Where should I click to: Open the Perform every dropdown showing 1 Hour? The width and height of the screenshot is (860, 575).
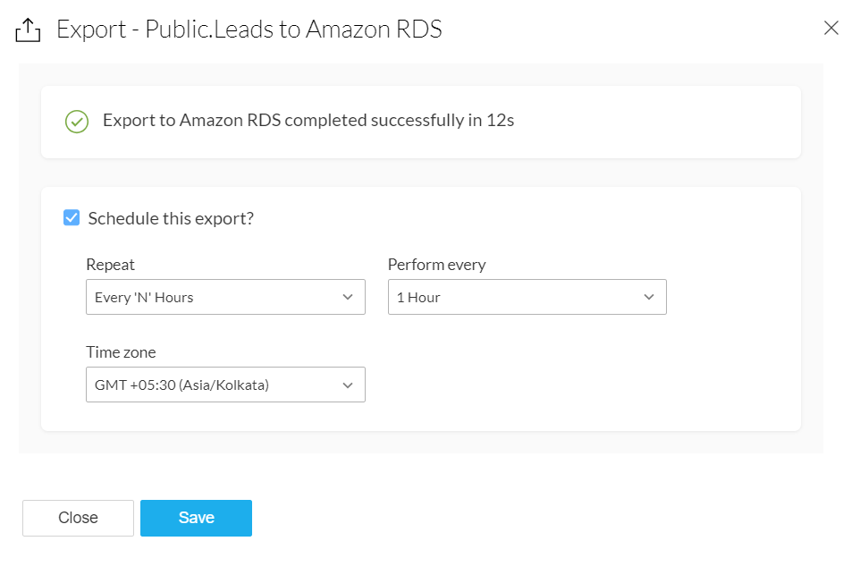(527, 297)
